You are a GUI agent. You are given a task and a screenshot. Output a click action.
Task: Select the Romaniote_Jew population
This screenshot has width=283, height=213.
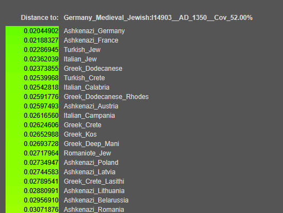pyautogui.click(x=87, y=153)
